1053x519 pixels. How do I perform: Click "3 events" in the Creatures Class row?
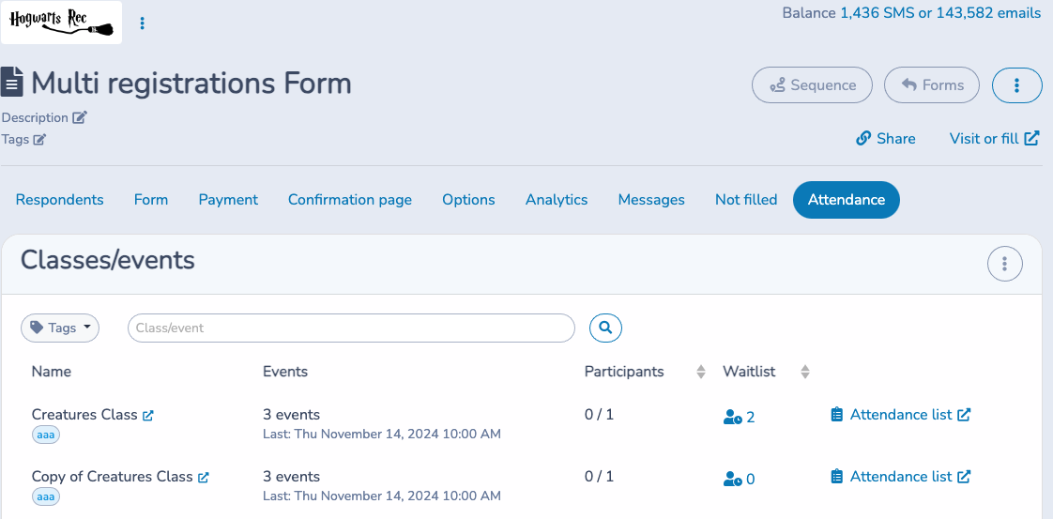(292, 415)
